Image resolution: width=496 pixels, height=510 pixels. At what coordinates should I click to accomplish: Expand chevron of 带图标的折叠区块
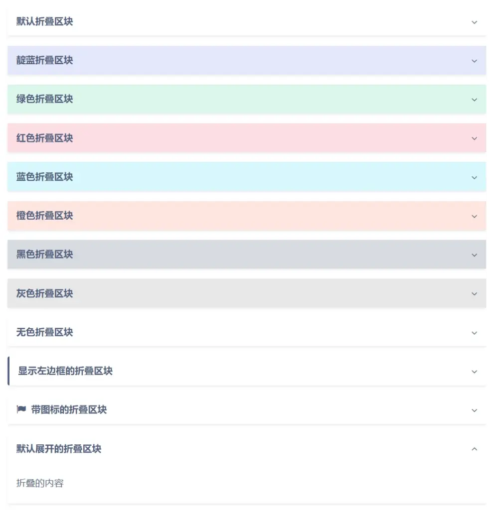[x=474, y=410]
